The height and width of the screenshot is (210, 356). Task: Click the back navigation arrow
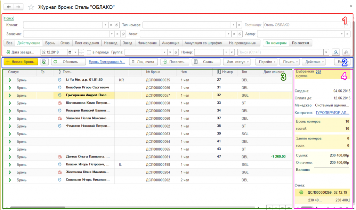9,7
